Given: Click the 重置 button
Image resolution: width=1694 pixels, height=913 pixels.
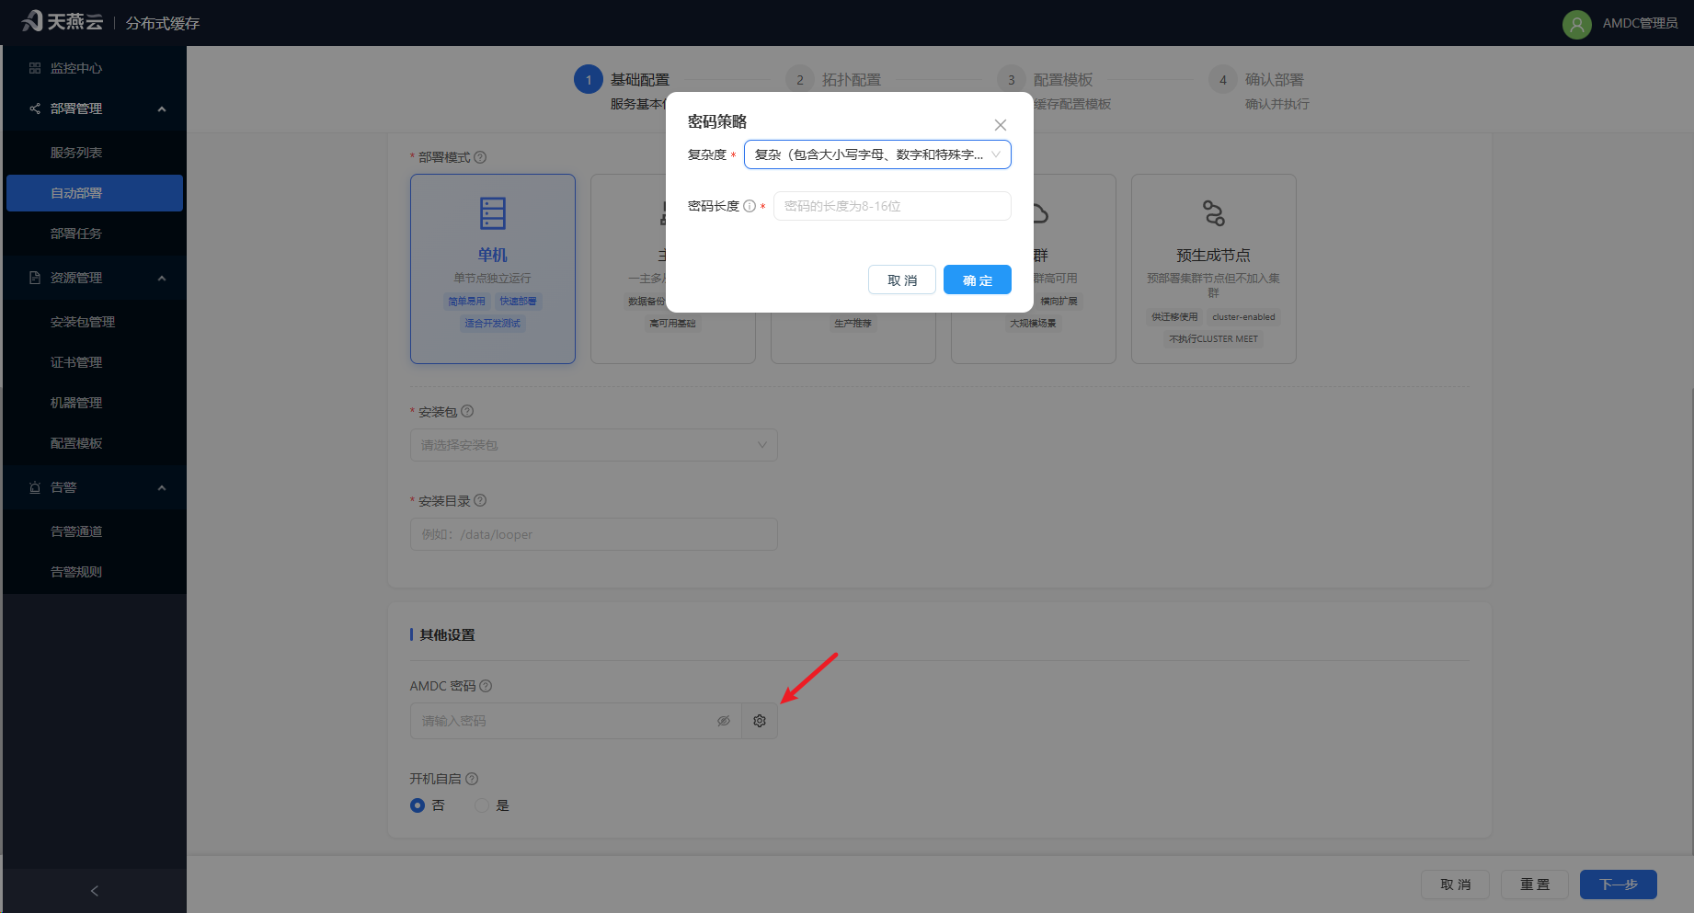Looking at the screenshot, I should click(x=1535, y=884).
